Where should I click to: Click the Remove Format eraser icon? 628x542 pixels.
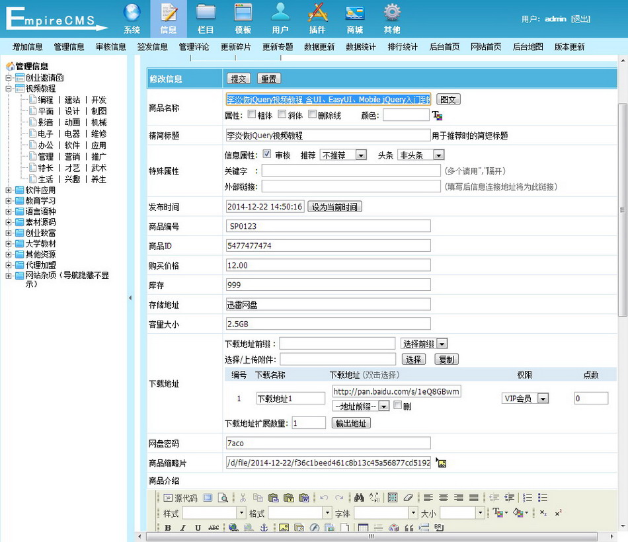pyautogui.click(x=408, y=498)
